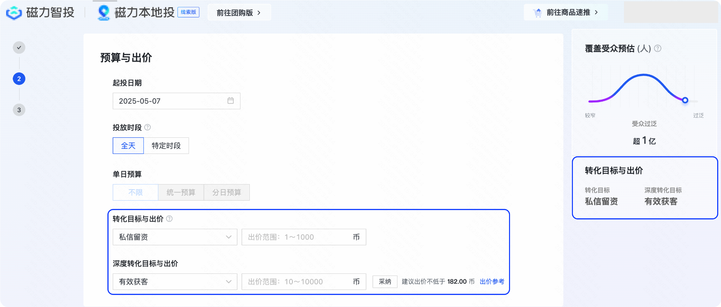The height and width of the screenshot is (307, 721).
Task: Select 特定时段 delivery period option
Action: [166, 145]
